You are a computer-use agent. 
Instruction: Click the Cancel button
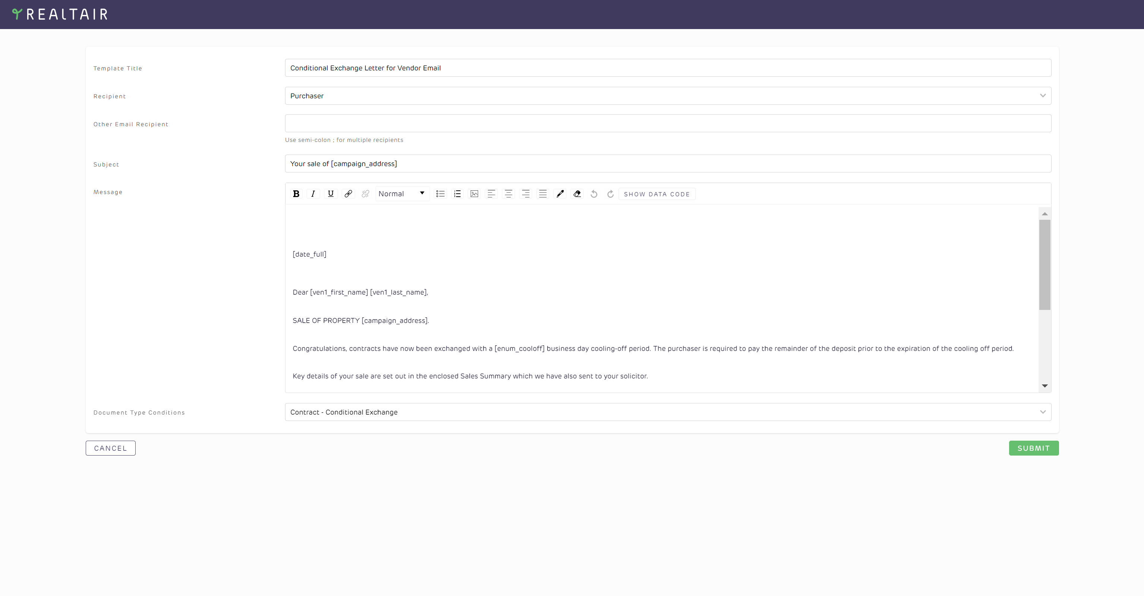(x=111, y=448)
